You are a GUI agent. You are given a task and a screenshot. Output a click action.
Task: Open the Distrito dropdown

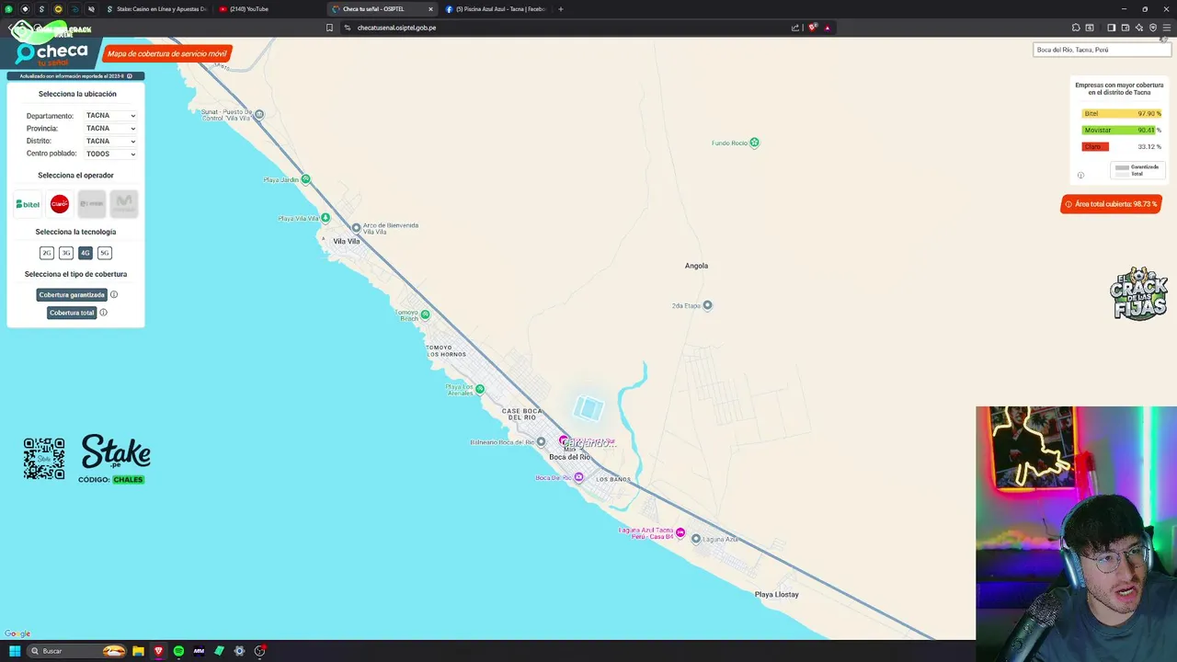click(x=110, y=142)
